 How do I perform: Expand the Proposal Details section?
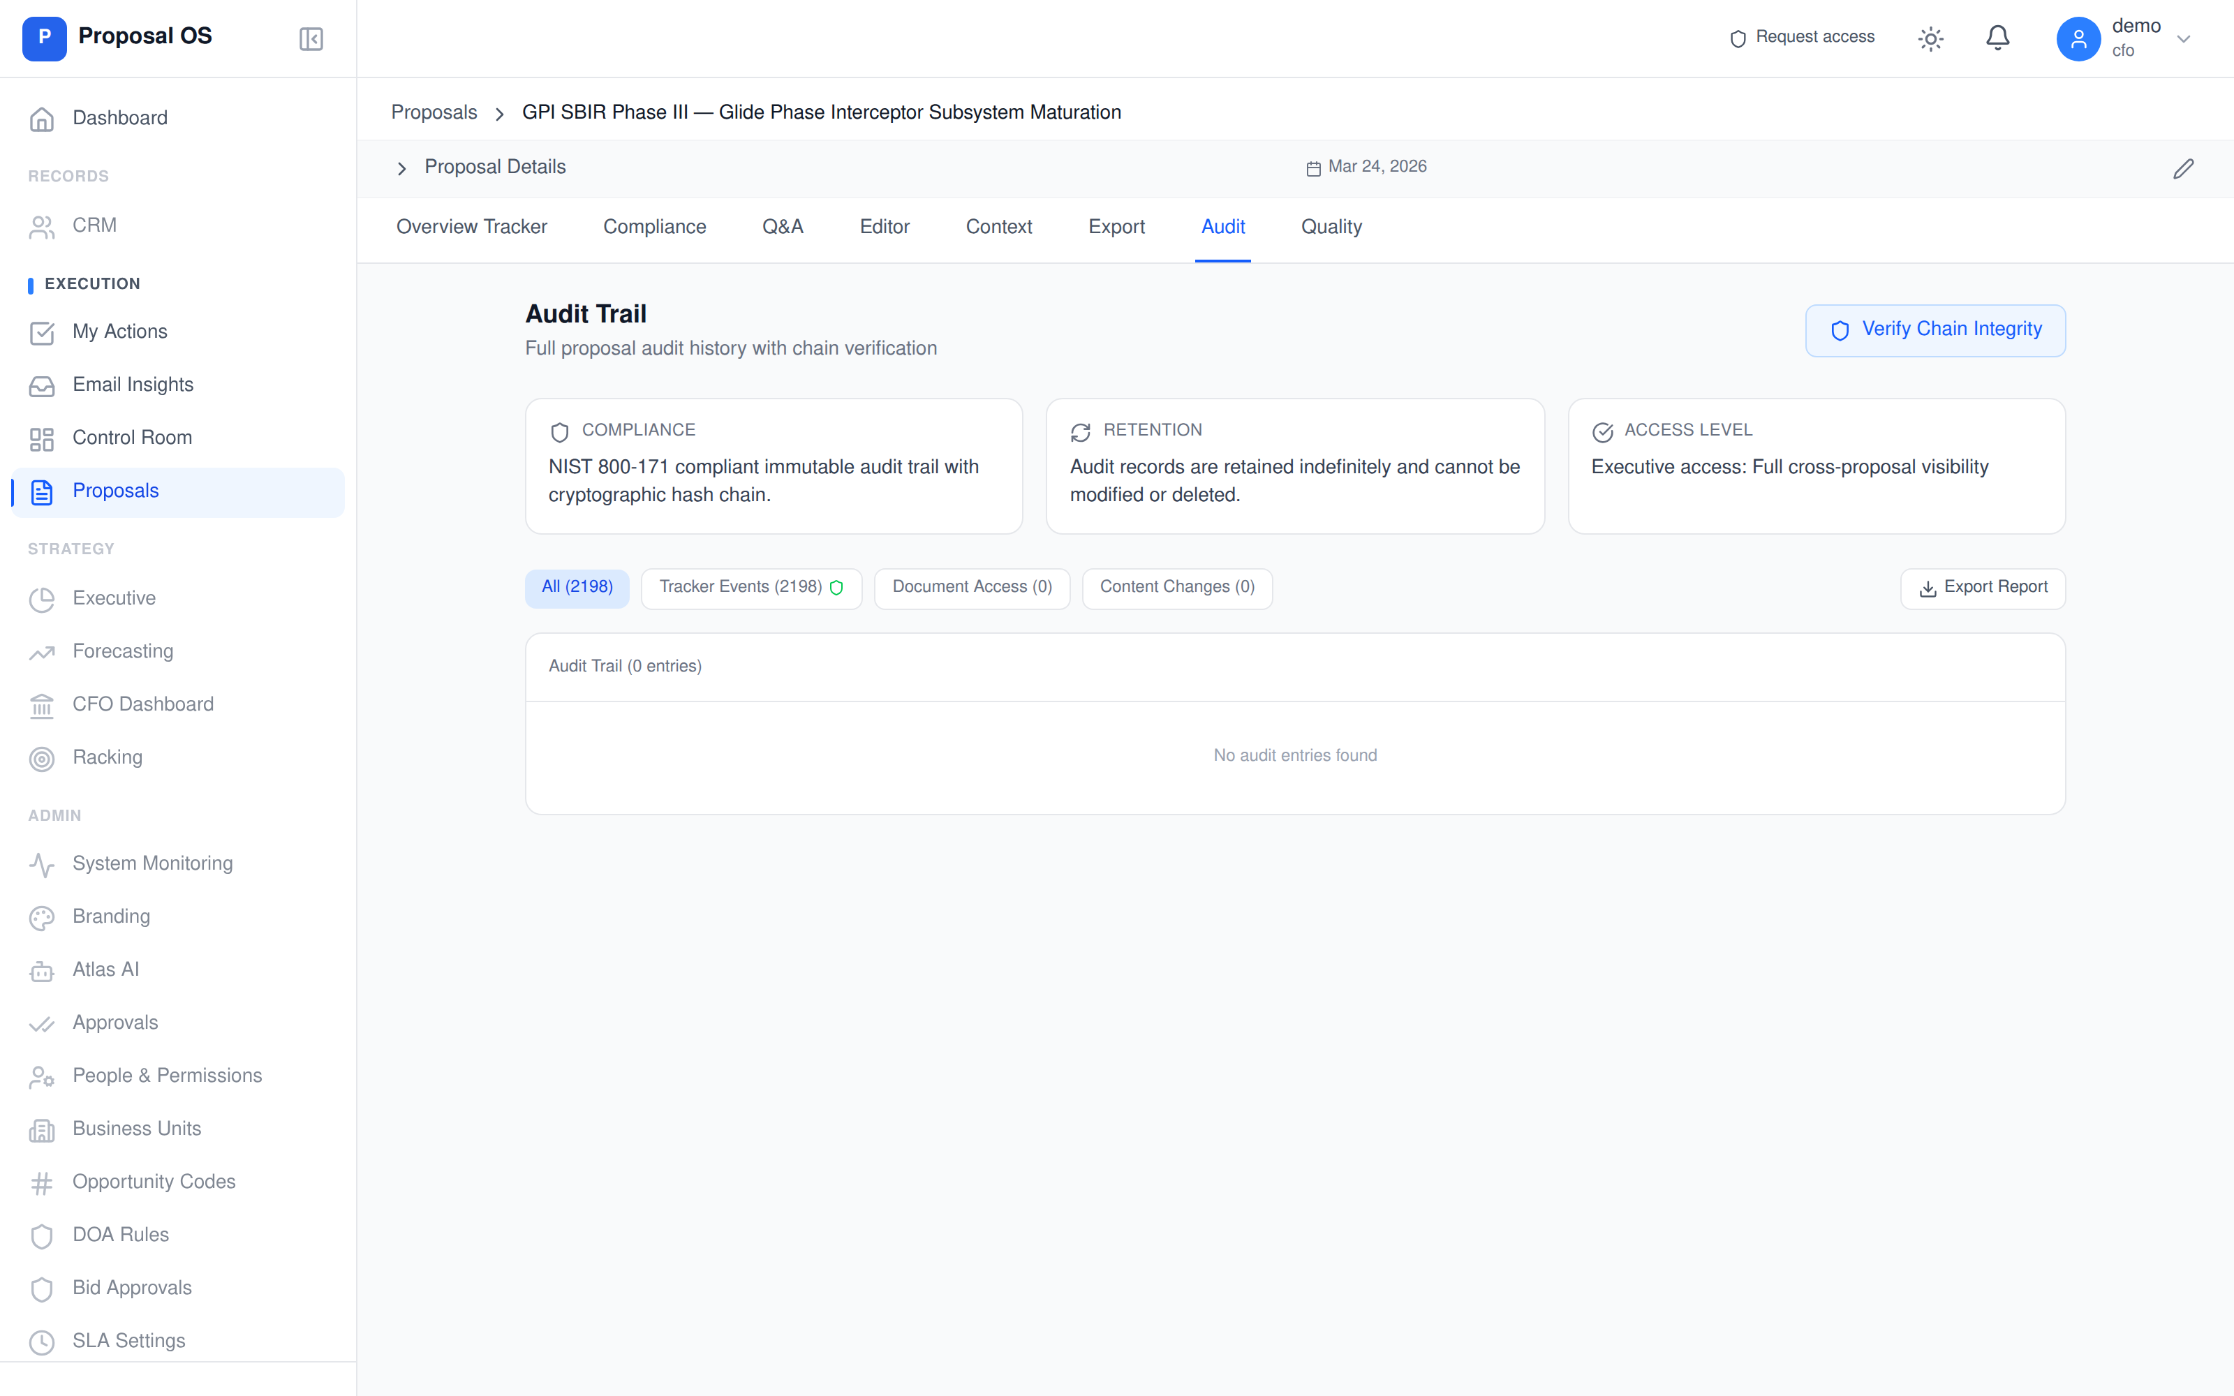pos(401,167)
